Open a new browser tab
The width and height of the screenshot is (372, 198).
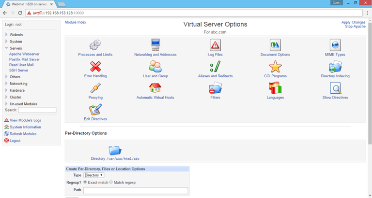click(62, 4)
